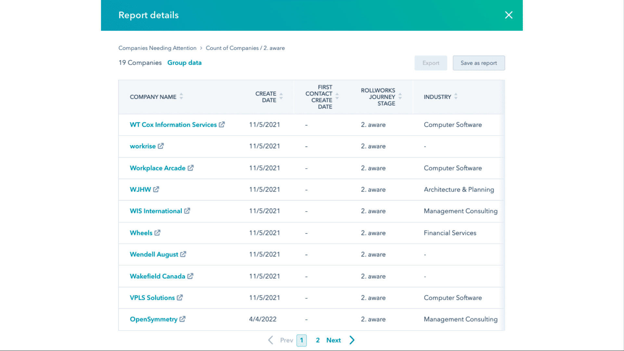Jump to page 2 in pagination

318,340
